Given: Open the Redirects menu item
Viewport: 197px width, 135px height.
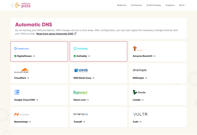Looking at the screenshot, I should 122,5.
